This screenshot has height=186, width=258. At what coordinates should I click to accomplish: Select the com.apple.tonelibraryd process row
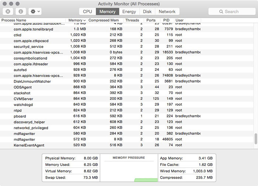point(126,29)
